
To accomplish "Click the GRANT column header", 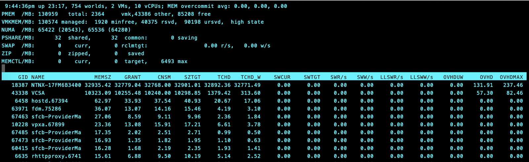I will click(x=133, y=77).
